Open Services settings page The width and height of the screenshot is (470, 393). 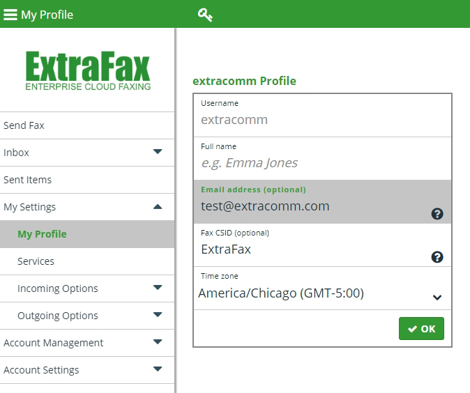pos(87,261)
